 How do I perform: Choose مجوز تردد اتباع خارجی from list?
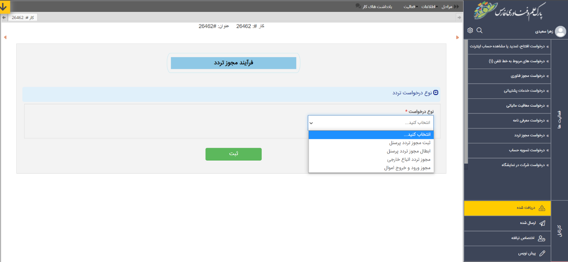tap(409, 159)
